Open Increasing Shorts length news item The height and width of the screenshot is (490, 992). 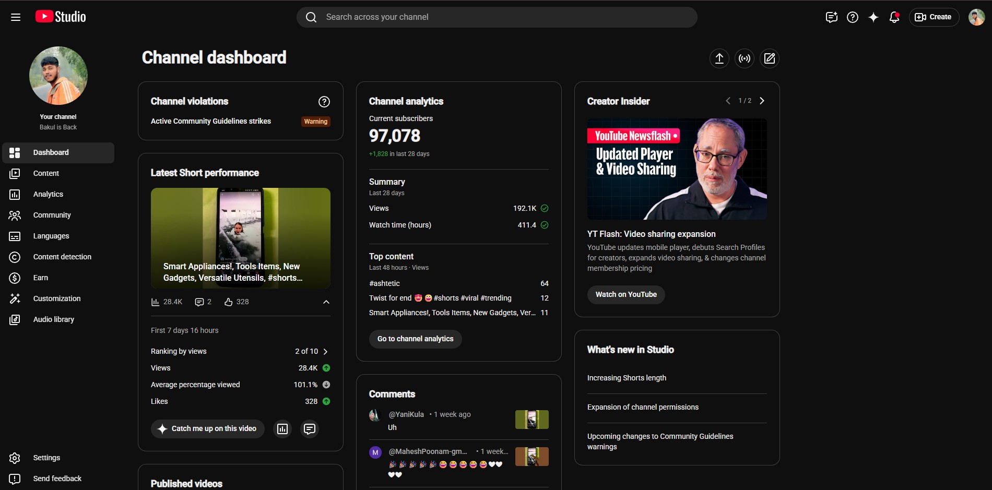[627, 378]
